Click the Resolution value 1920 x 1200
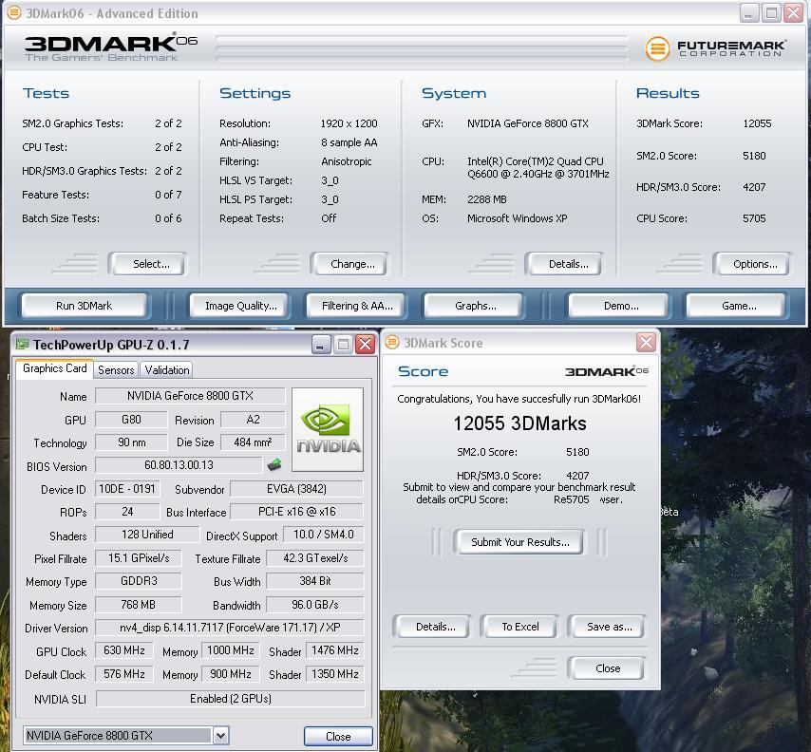811x752 pixels. tap(349, 123)
